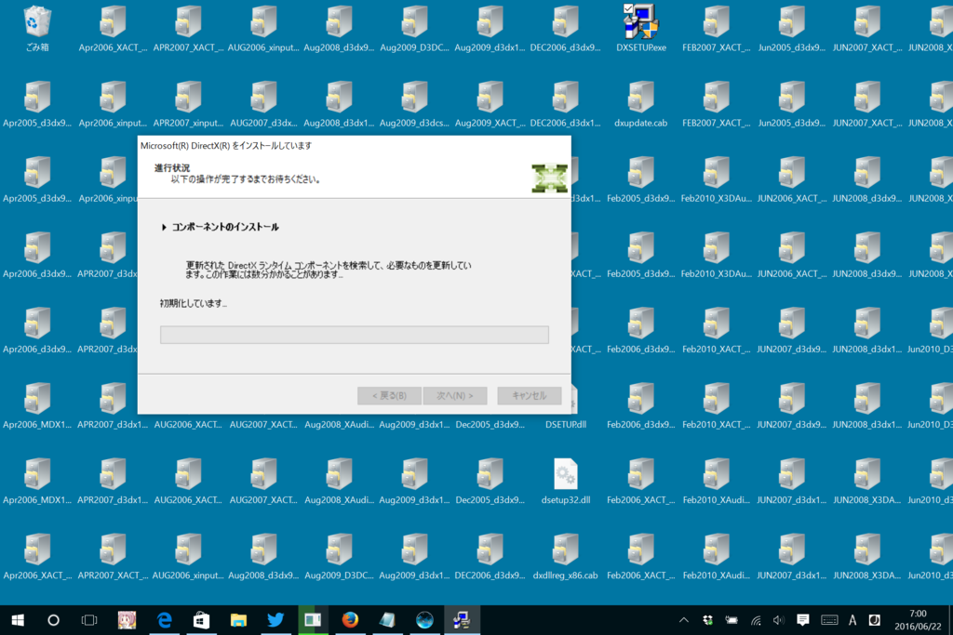Viewport: 953px width, 635px height.
Task: Open Cortana search circle on taskbar
Action: [x=53, y=620]
